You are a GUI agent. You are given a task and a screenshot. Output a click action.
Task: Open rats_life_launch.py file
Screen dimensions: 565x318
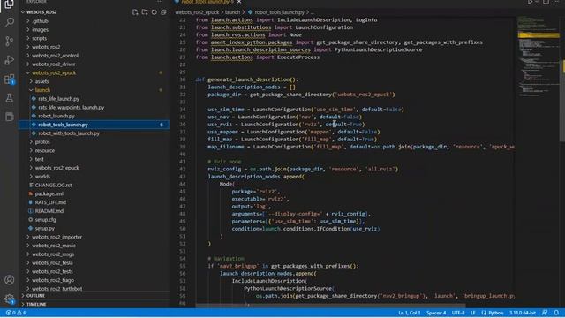point(58,99)
